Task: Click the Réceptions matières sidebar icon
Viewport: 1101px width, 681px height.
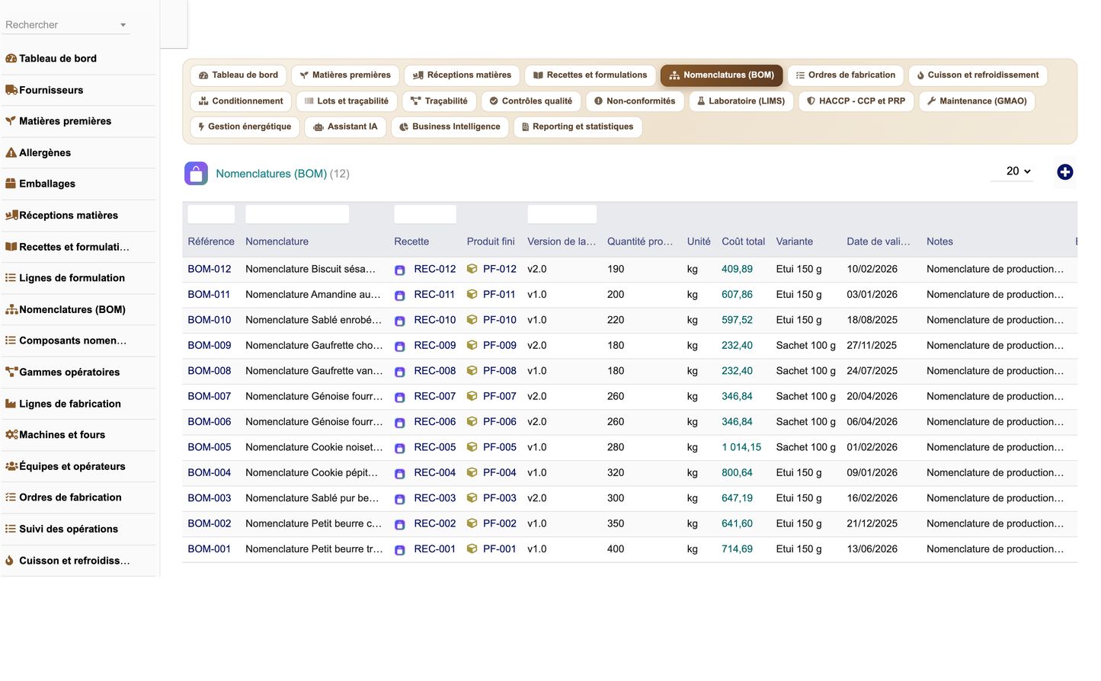Action: point(11,216)
